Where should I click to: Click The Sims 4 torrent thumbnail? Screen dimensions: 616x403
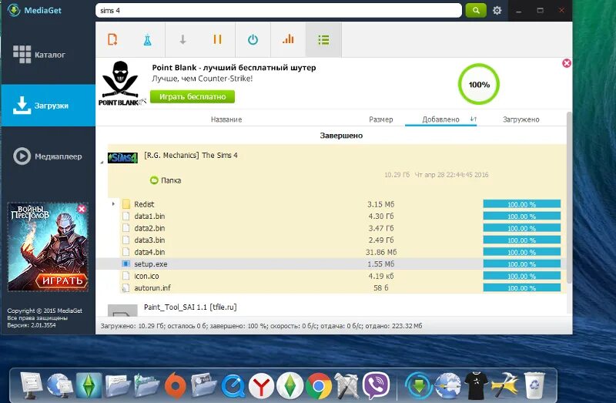[x=122, y=158]
